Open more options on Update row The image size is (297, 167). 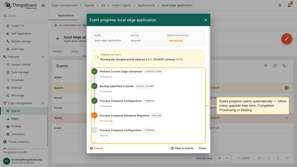point(287,118)
